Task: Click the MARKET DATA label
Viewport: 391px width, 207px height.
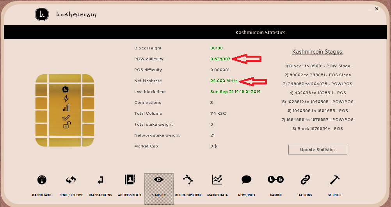Action: point(217,195)
